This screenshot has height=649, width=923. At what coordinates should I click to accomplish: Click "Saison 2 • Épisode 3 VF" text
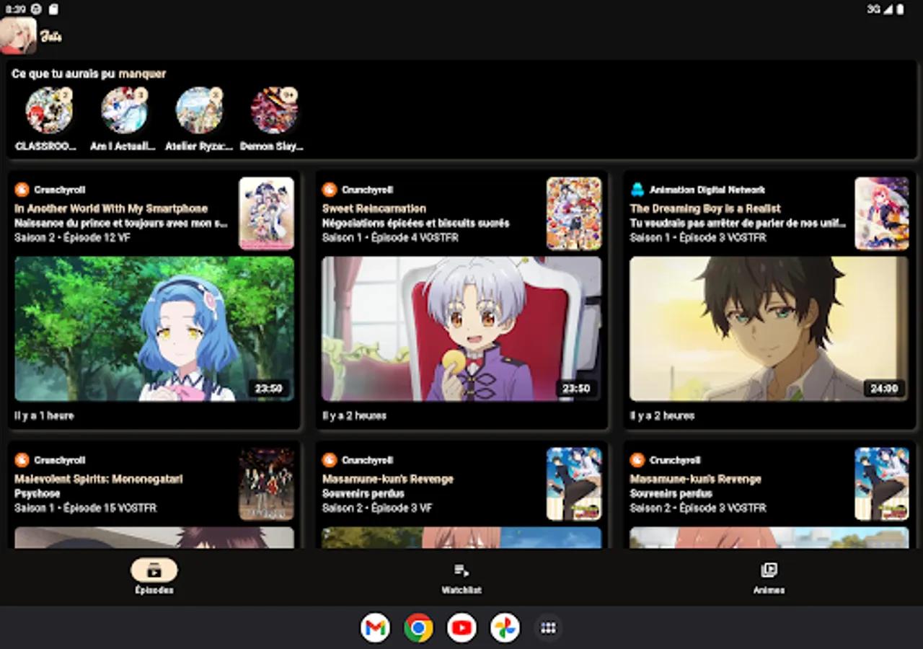coord(377,508)
